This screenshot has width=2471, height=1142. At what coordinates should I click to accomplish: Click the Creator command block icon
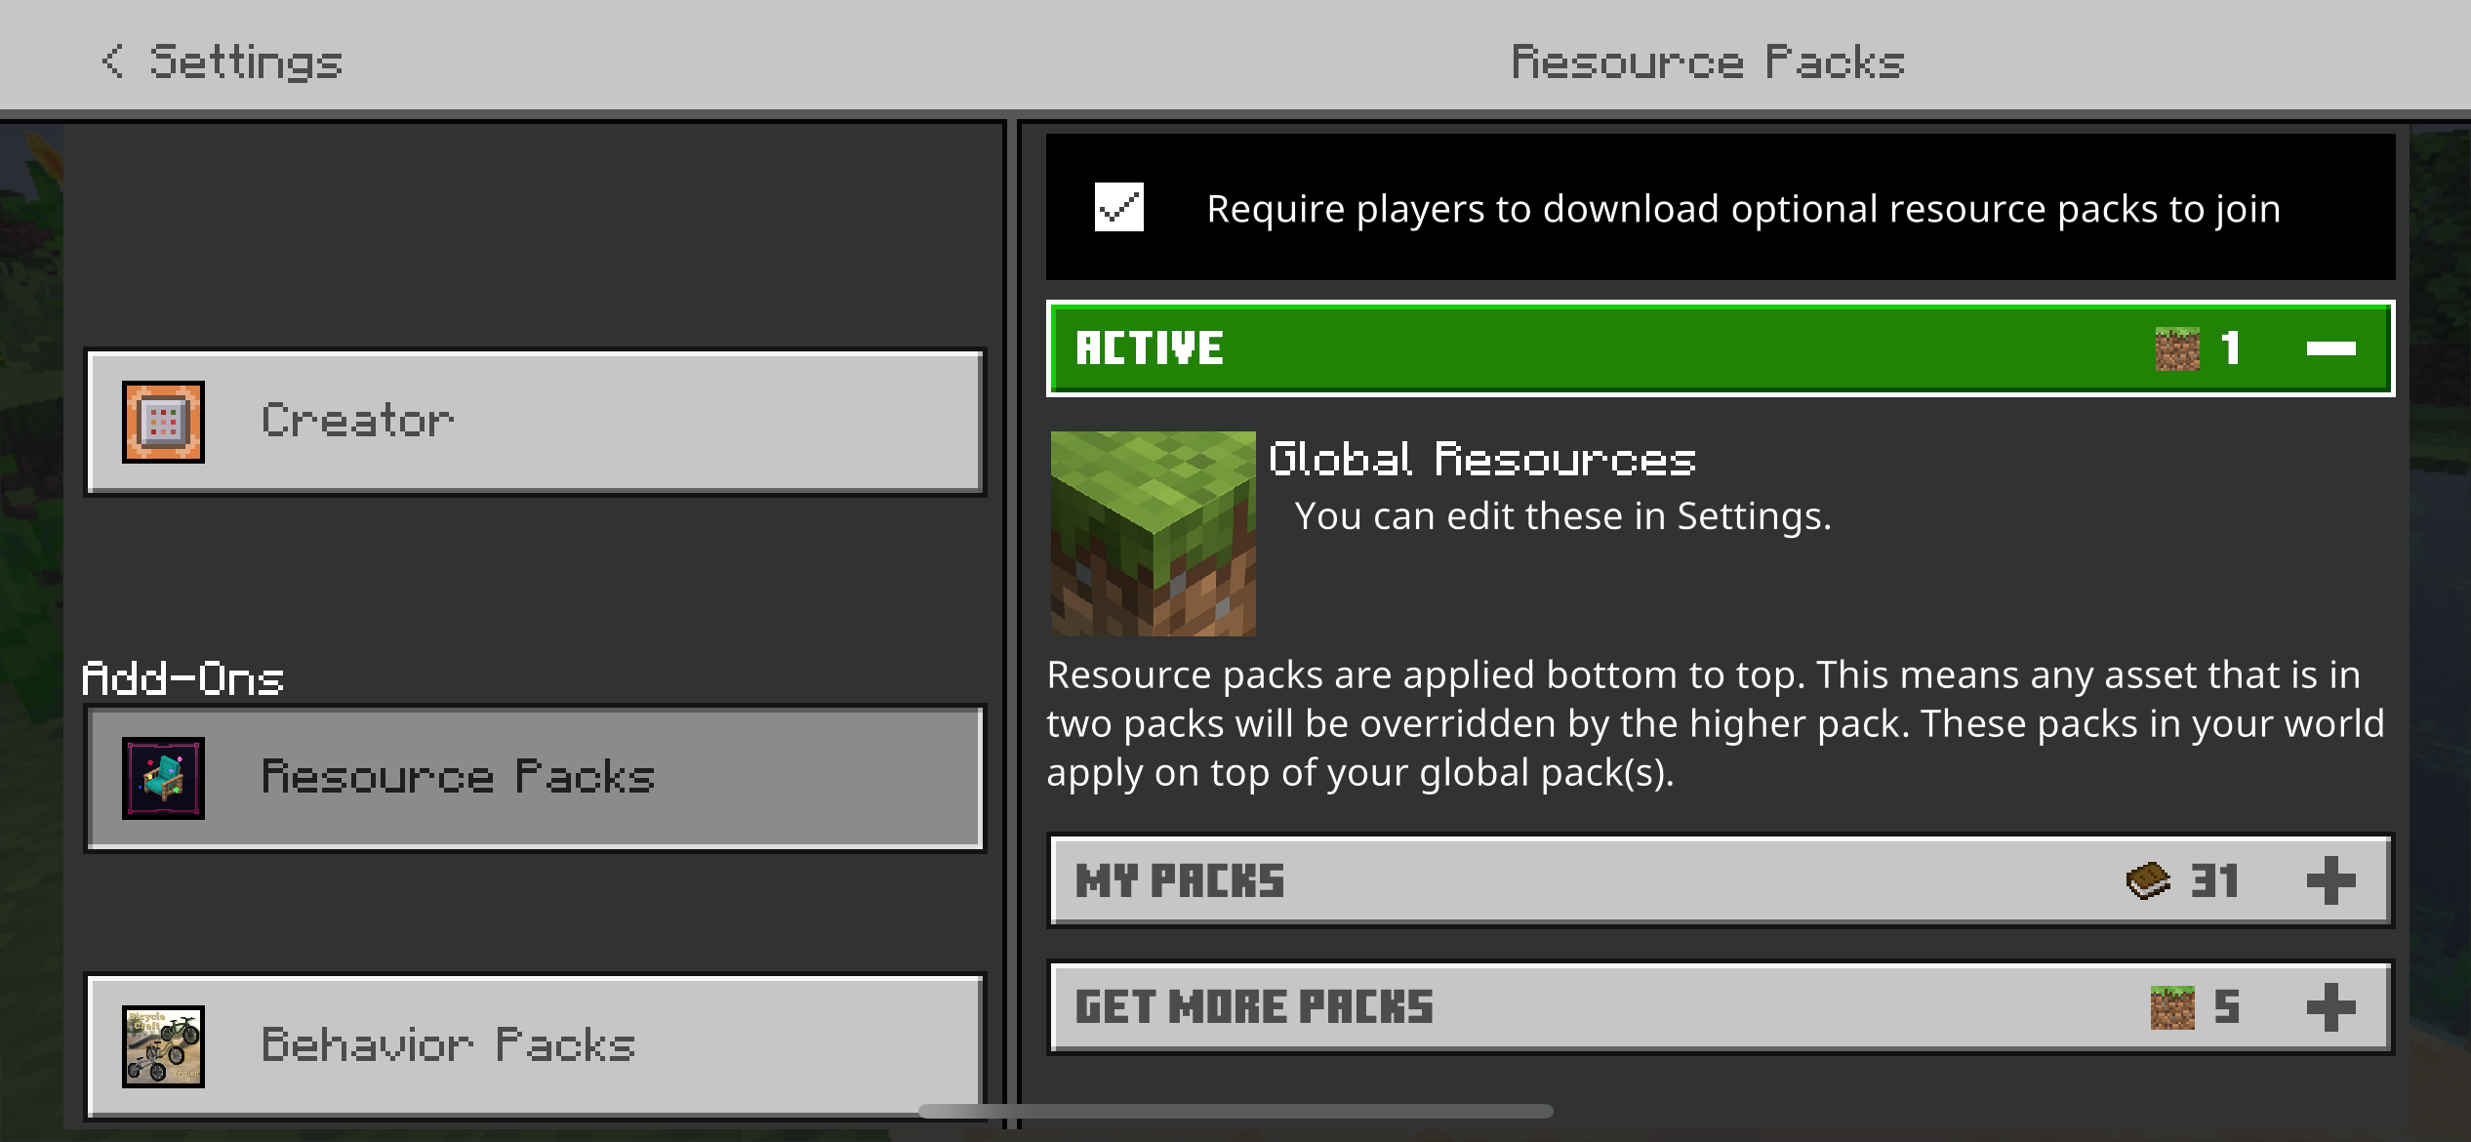(163, 422)
